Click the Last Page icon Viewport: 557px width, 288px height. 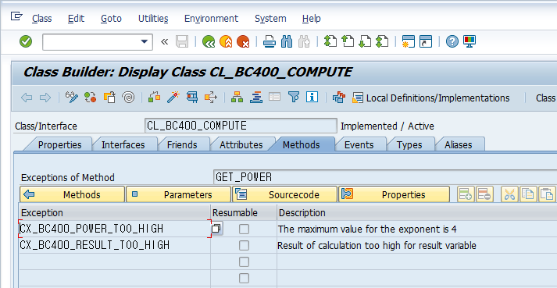pyautogui.click(x=382, y=41)
